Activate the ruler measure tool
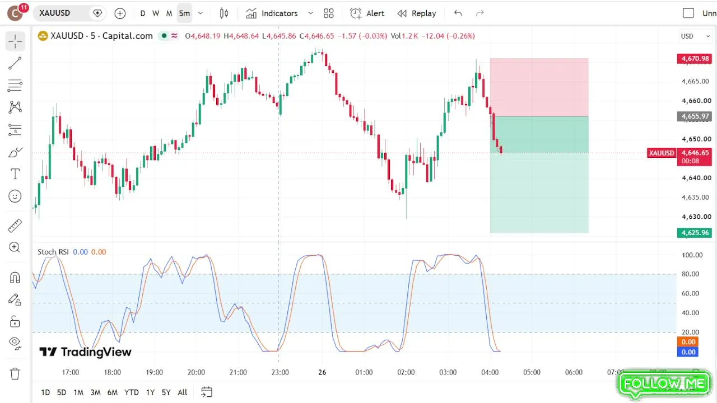 (x=15, y=226)
